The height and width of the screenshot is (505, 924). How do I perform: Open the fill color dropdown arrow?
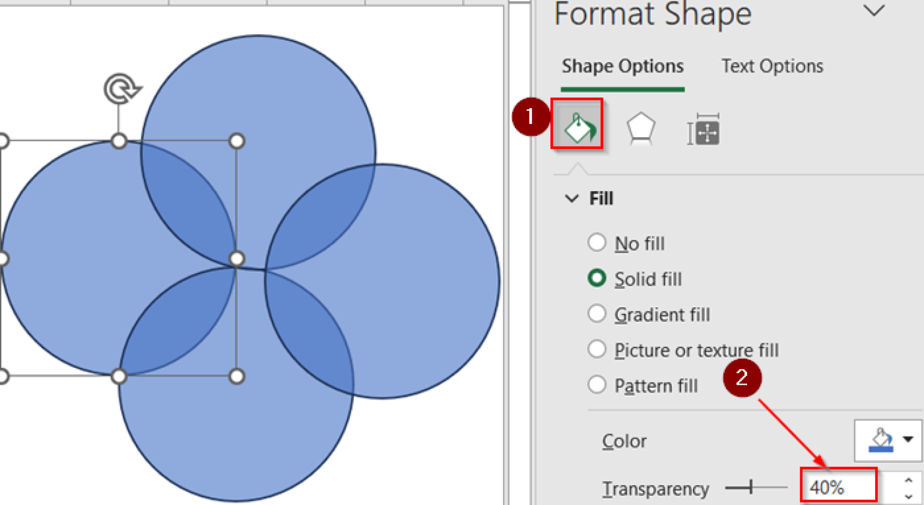908,439
